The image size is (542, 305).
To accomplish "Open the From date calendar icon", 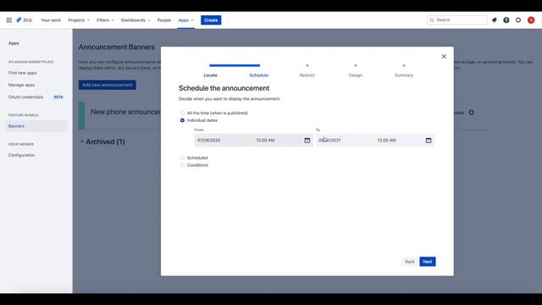I will pyautogui.click(x=307, y=141).
